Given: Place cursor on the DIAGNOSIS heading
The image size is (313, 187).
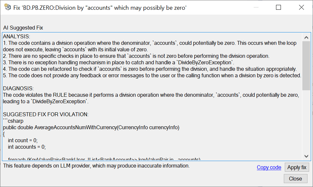Looking at the screenshot, I should point(18,89).
